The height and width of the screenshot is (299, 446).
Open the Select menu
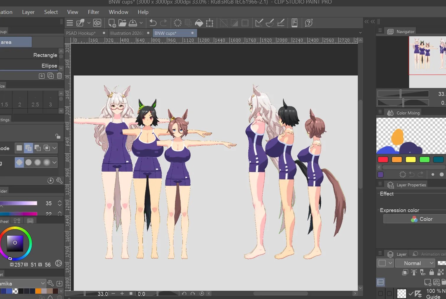click(x=51, y=12)
